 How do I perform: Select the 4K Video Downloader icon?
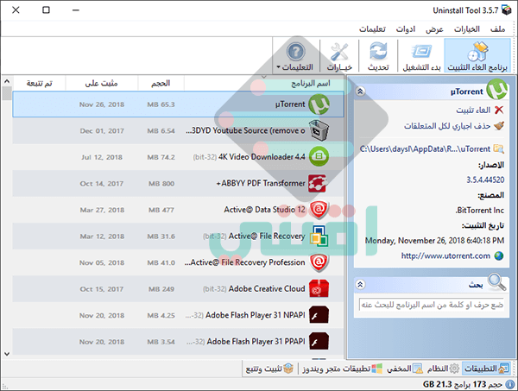(x=319, y=157)
